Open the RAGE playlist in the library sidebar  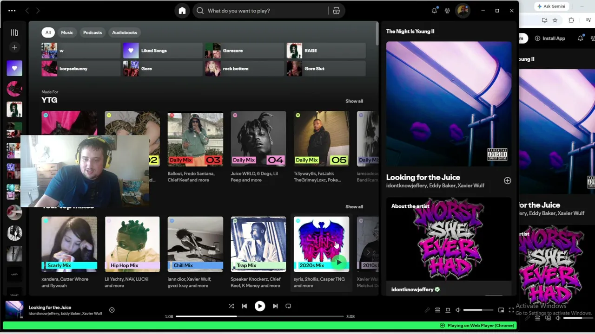tap(14, 109)
